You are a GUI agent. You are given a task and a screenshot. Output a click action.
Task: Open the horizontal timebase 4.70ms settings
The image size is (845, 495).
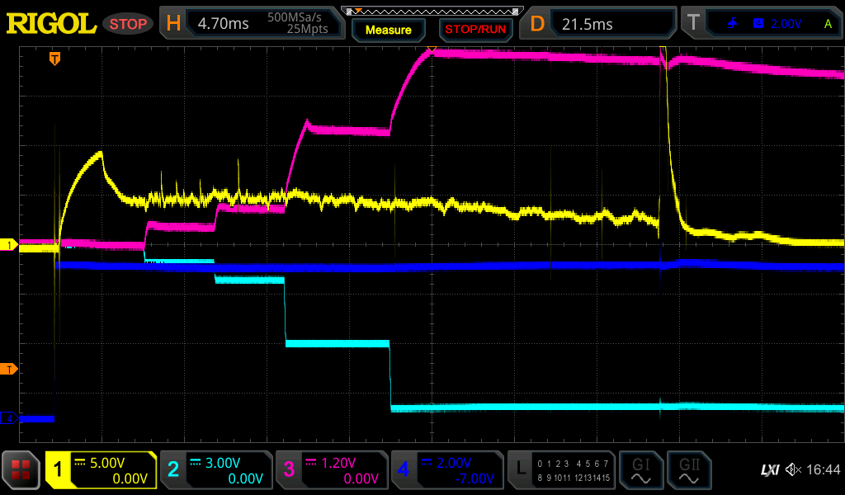(253, 24)
